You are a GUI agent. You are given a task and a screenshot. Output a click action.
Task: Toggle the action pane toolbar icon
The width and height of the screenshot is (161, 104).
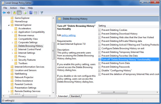35,13
